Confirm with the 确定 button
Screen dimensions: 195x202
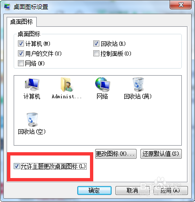click(x=94, y=191)
